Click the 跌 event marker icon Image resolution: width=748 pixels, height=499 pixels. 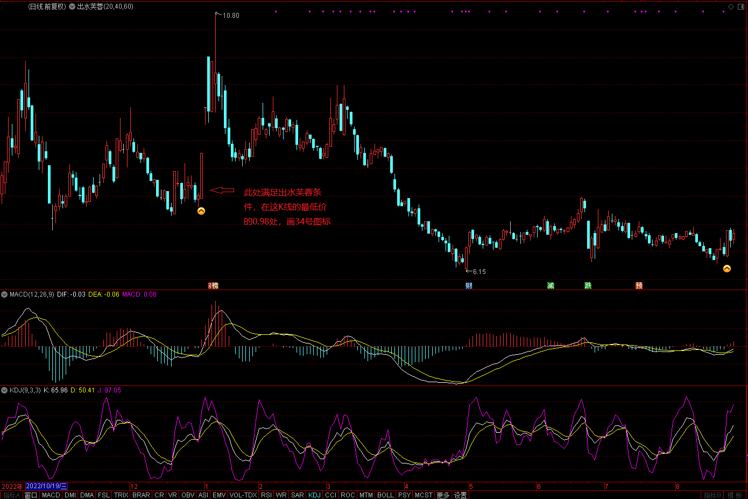coord(588,285)
